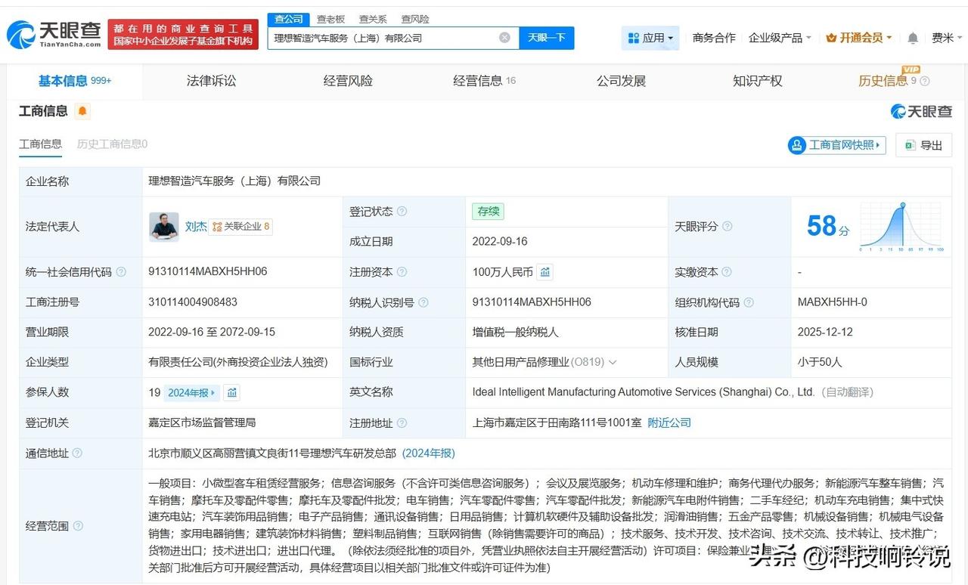
Task: Click the English name Ideal Intelligent Manufacturing
Action: 644,392
